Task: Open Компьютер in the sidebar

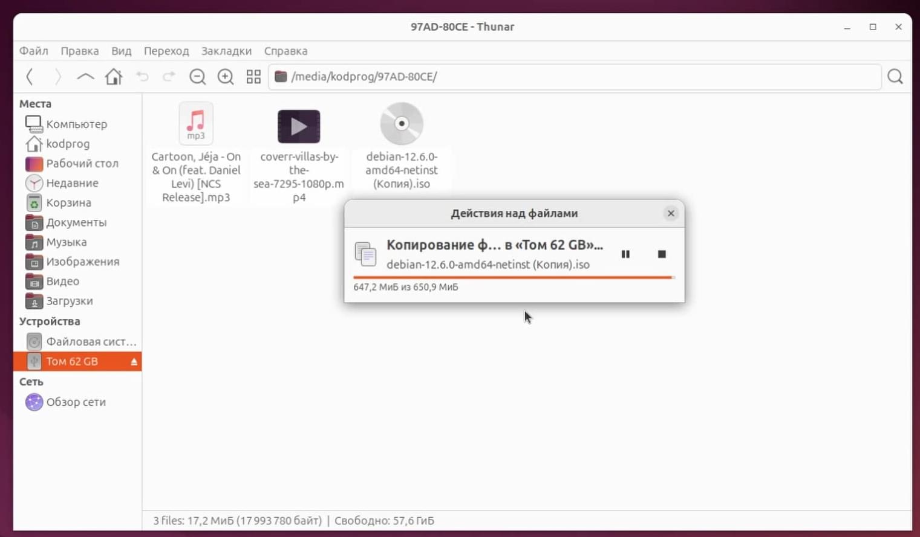Action: tap(77, 124)
